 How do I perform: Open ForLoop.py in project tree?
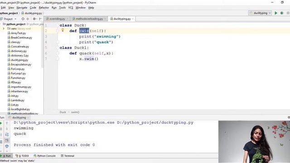pyautogui.click(x=16, y=69)
